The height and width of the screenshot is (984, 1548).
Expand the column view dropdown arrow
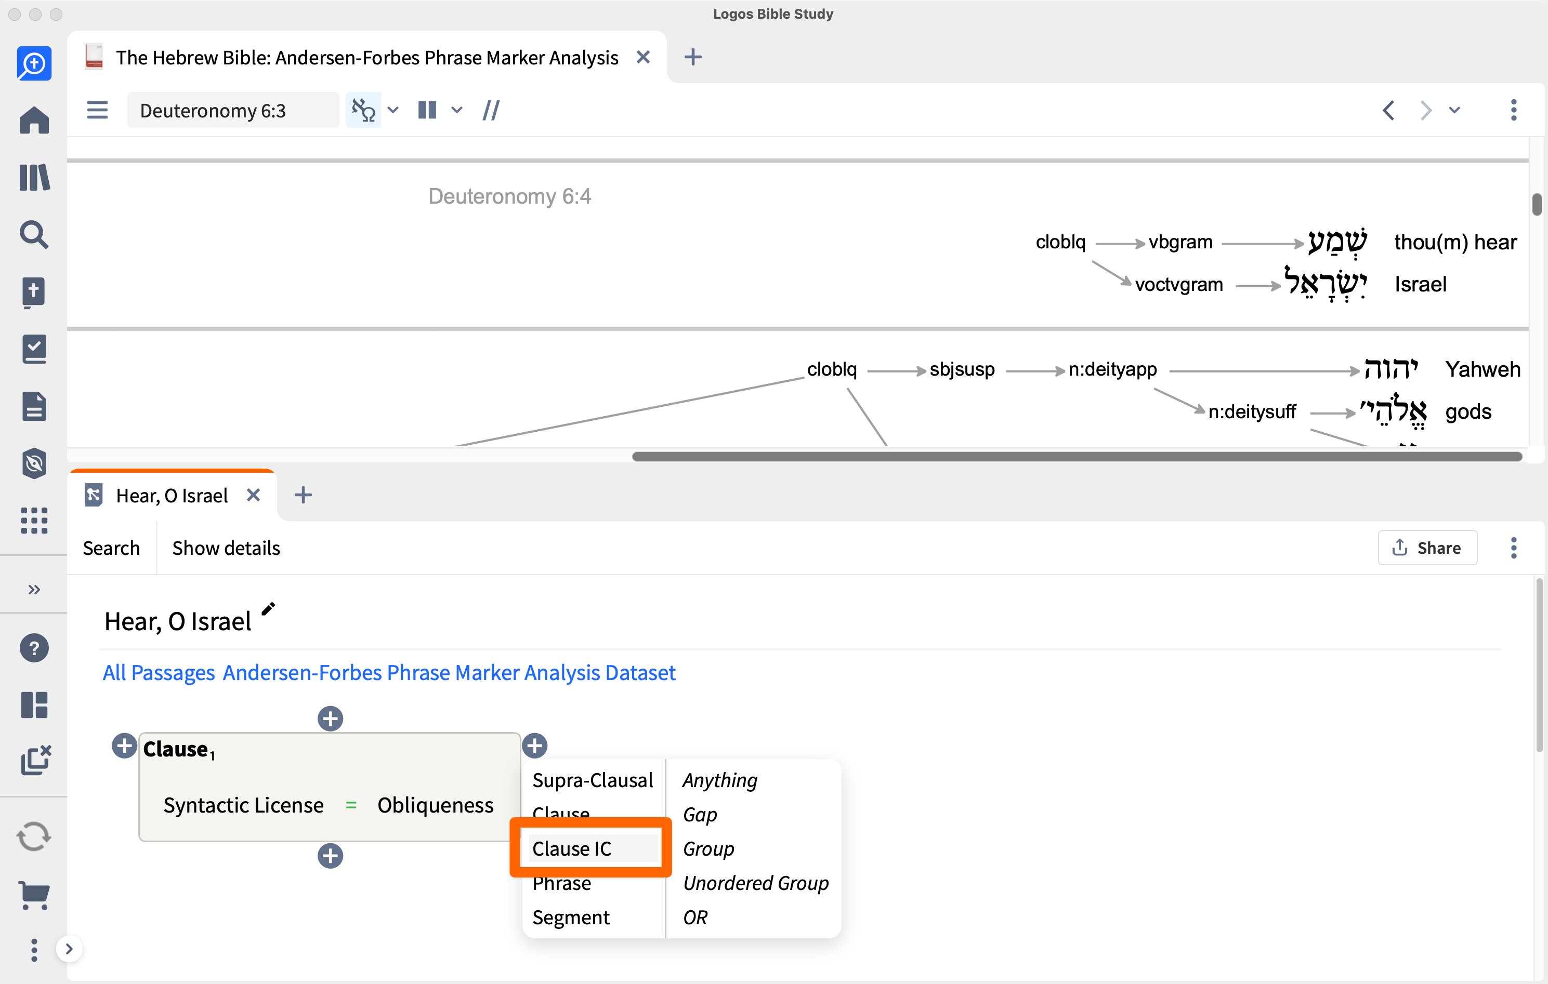456,110
